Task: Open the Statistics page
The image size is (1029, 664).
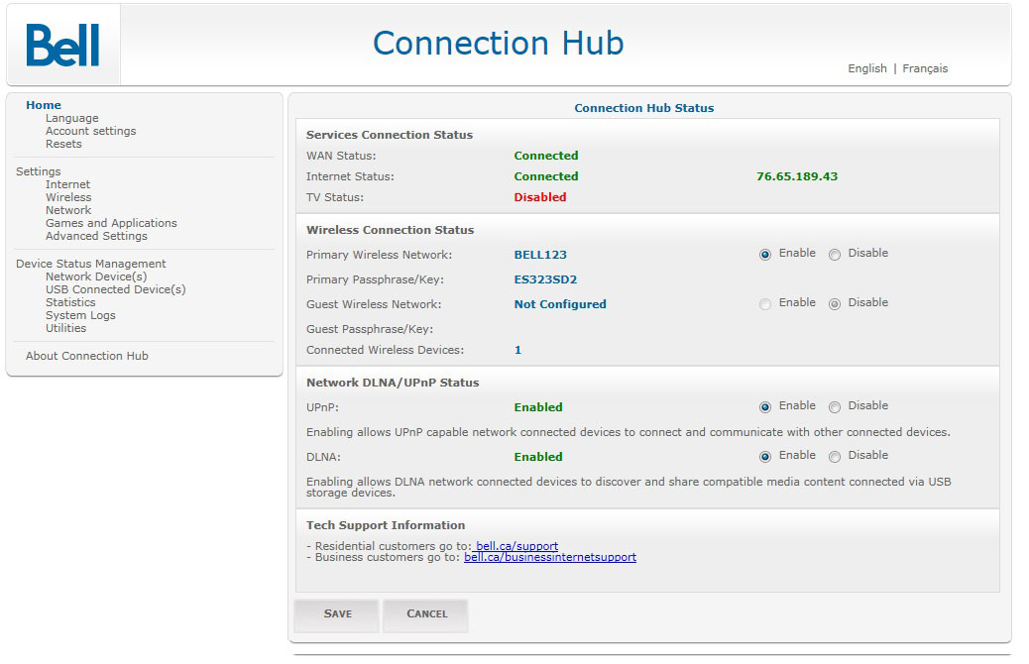Action: point(70,302)
